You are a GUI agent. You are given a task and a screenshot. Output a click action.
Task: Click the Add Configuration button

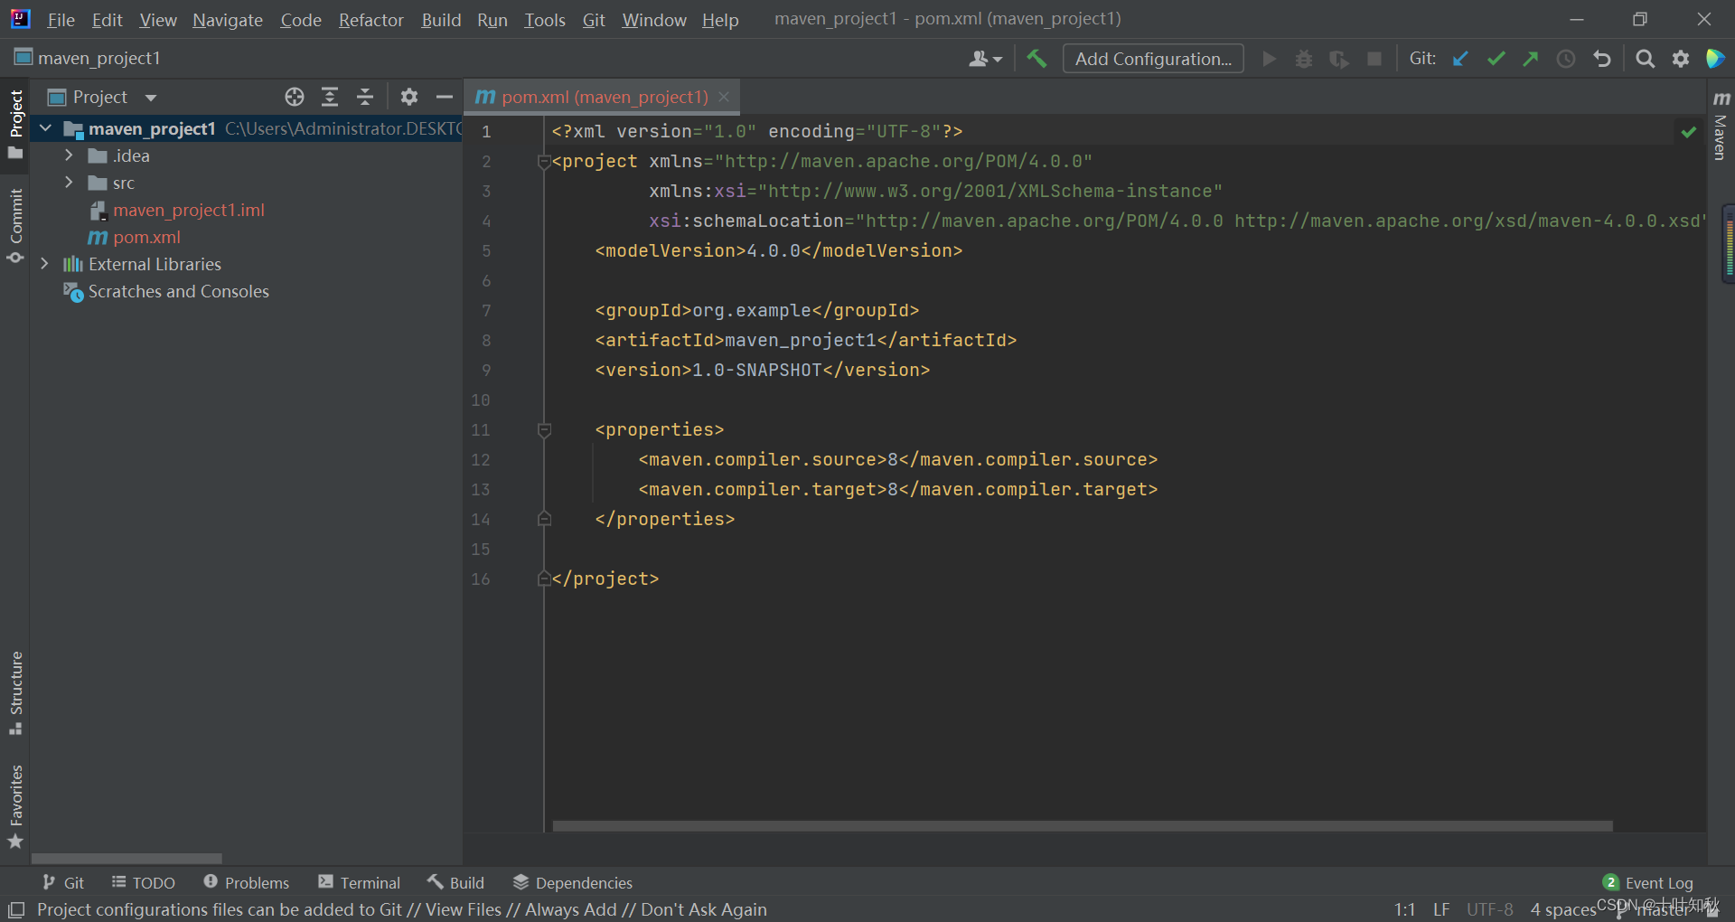coord(1153,59)
